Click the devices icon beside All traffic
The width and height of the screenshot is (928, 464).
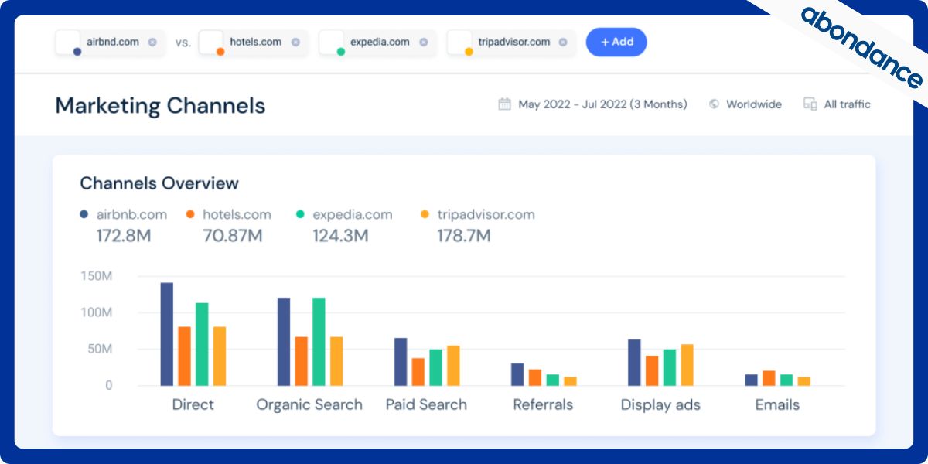(x=810, y=104)
